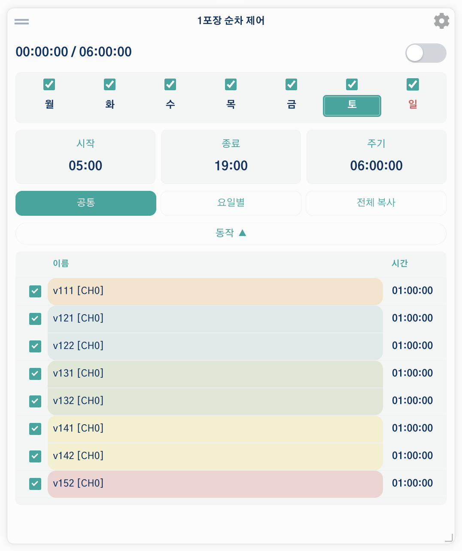Screen dimensions: 462x551
Task: Select the 화 day label
Action: [110, 104]
